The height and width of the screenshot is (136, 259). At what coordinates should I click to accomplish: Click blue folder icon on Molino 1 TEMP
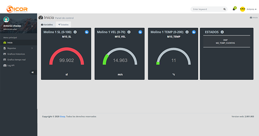pos(194,32)
